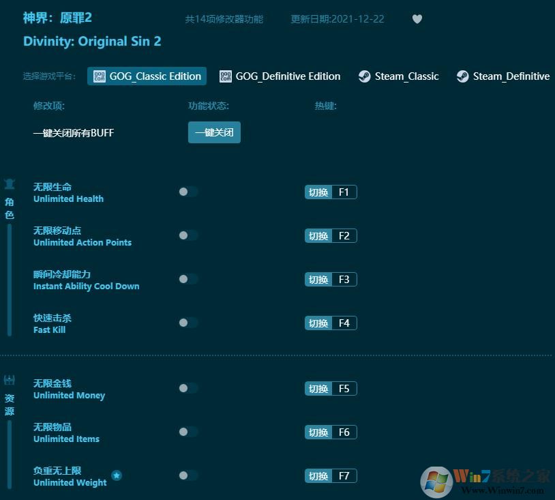This screenshot has height=500, width=555.
Task: Click the 角色 character category icon
Action: coord(10,184)
